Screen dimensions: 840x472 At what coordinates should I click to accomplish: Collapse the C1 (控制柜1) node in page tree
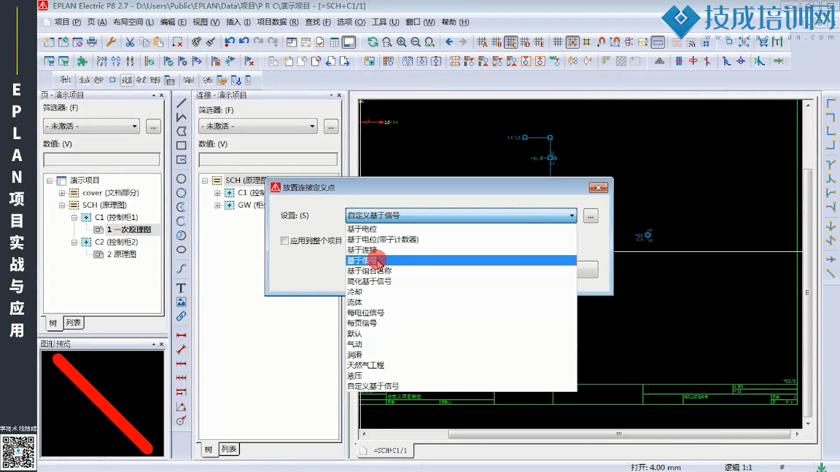point(74,217)
